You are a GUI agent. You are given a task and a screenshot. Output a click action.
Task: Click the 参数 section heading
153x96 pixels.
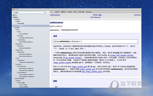55,81
